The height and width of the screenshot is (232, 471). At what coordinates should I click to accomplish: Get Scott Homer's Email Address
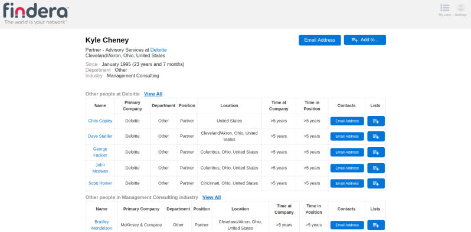click(x=347, y=184)
